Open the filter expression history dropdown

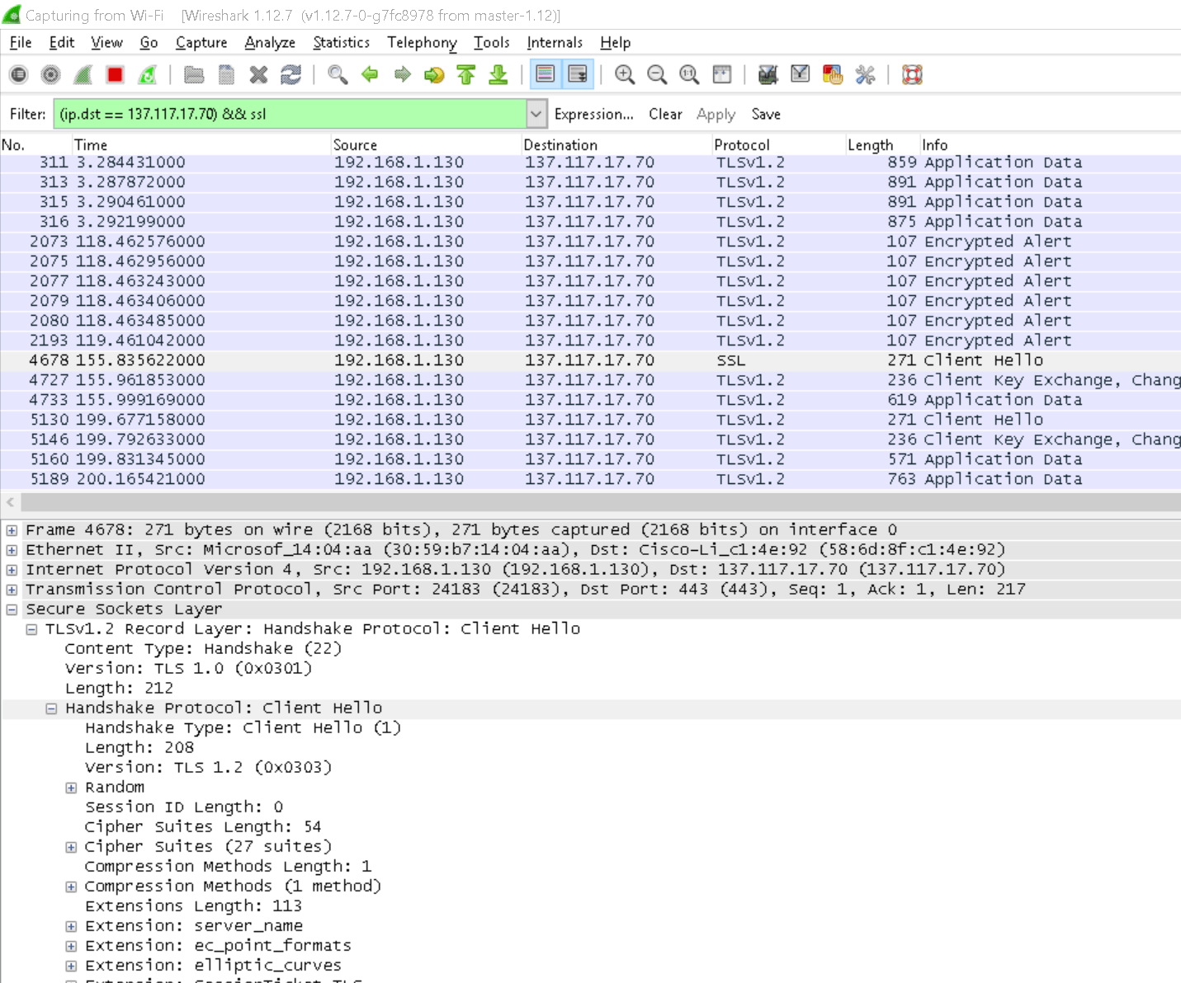point(536,114)
